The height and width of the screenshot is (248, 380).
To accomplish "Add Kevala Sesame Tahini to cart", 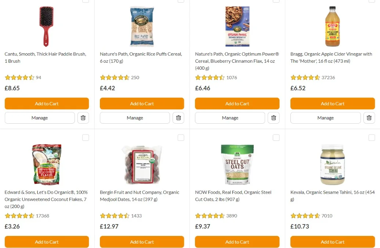I will click(x=332, y=242).
